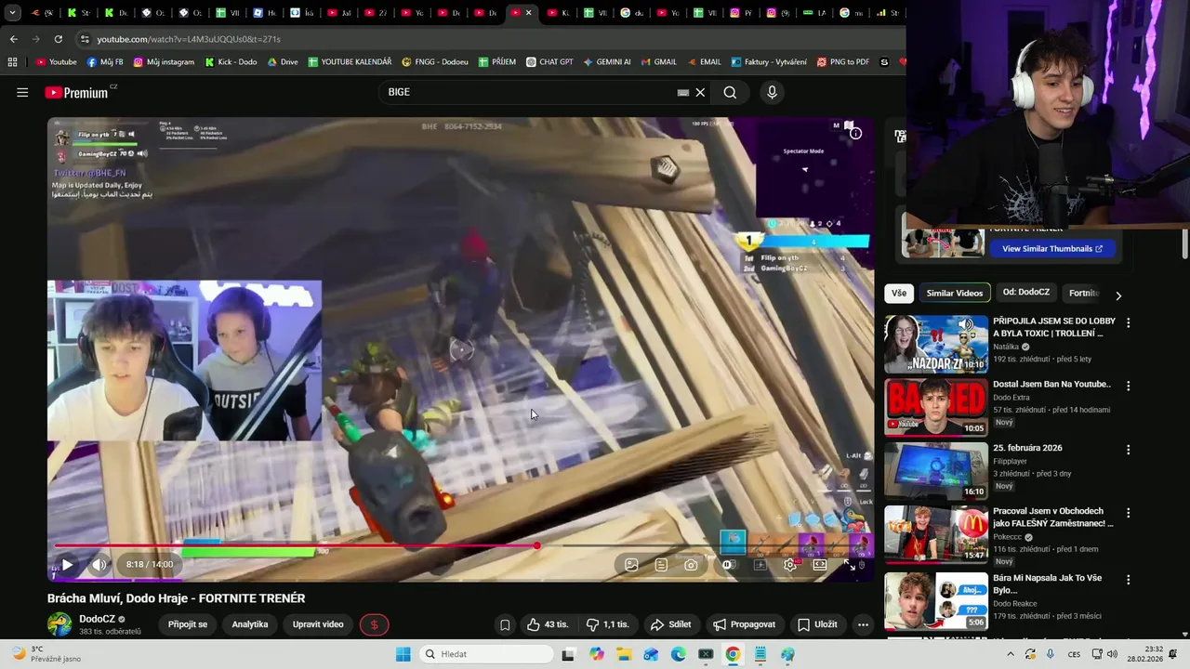Toggle the player subtitles button
This screenshot has width=1190, height=669.
[x=760, y=564]
